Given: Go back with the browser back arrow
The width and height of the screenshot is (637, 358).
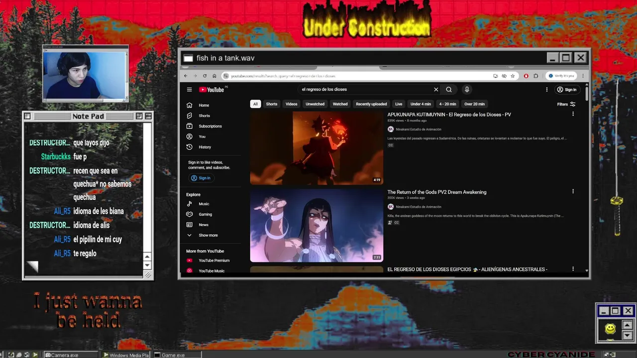Looking at the screenshot, I should click(186, 76).
